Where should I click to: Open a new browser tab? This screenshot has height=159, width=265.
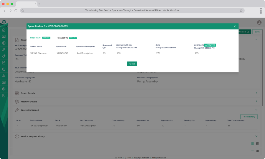click(x=39, y=4)
